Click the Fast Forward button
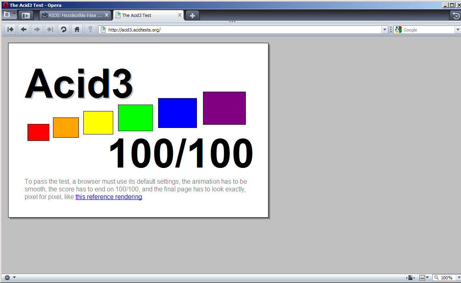461x283 pixels. (x=50, y=29)
